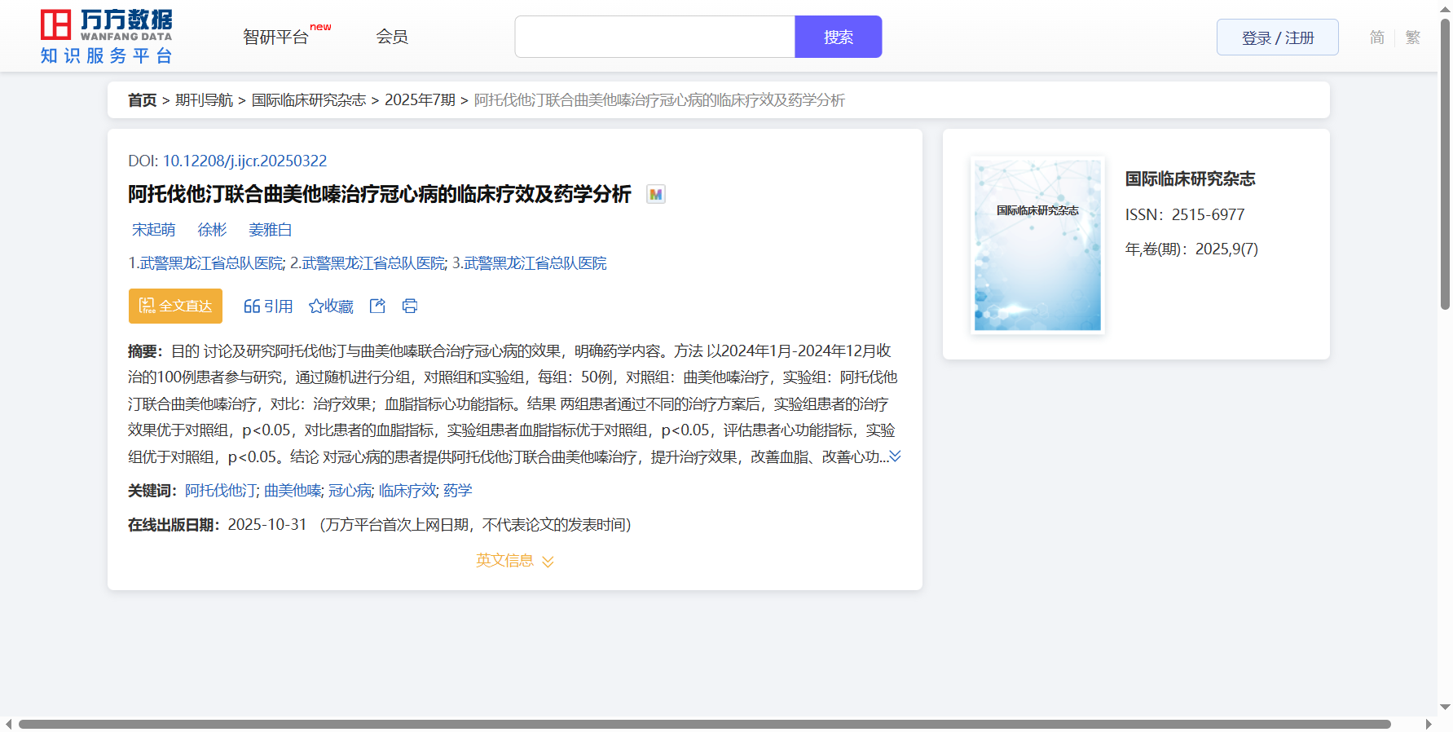Favorite the article with 收藏 star

tap(331, 306)
